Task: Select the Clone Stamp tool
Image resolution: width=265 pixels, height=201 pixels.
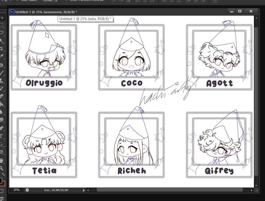Action: pos(2,80)
